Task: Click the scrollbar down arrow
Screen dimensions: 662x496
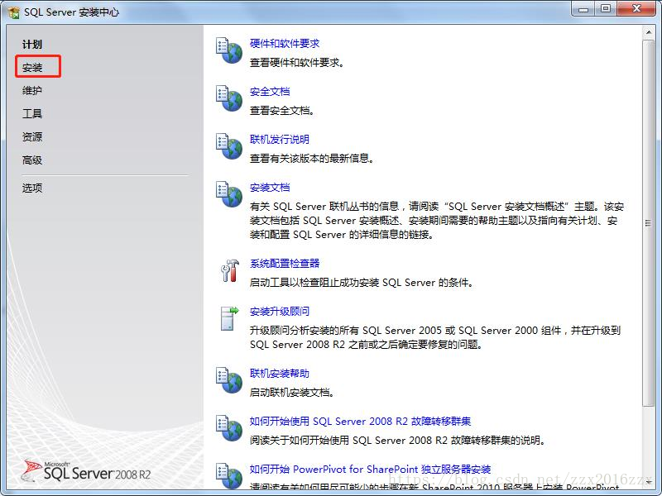Action: pyautogui.click(x=648, y=482)
